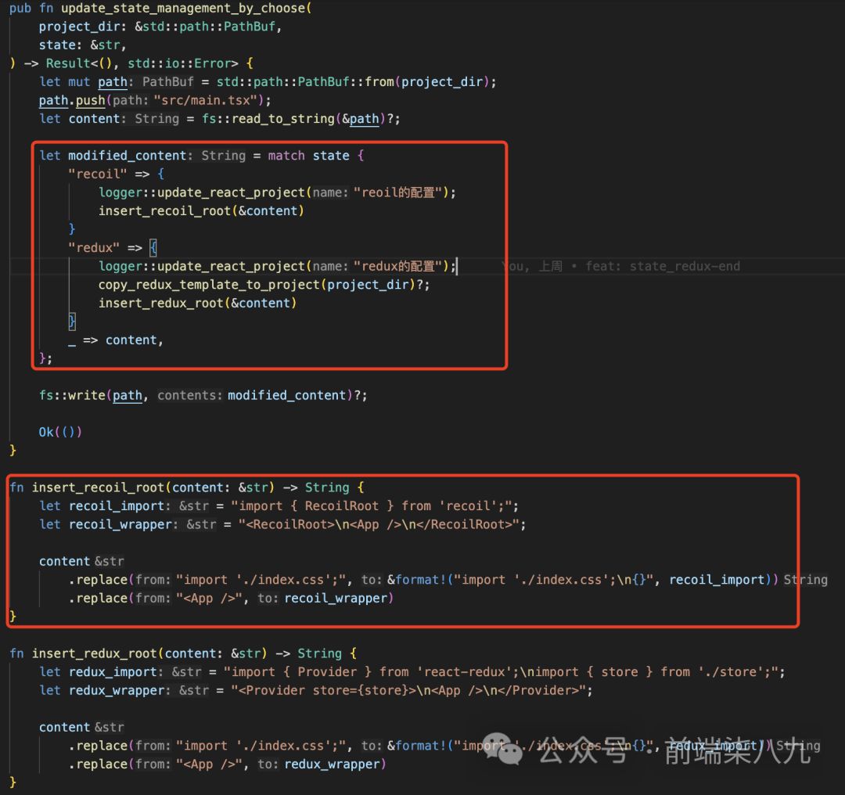Click the highlighted opening brace after "redux"

click(153, 248)
